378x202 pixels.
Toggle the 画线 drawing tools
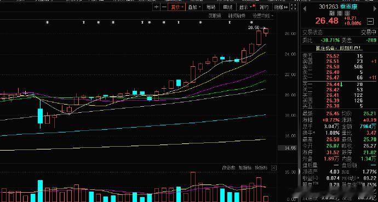(228, 7)
